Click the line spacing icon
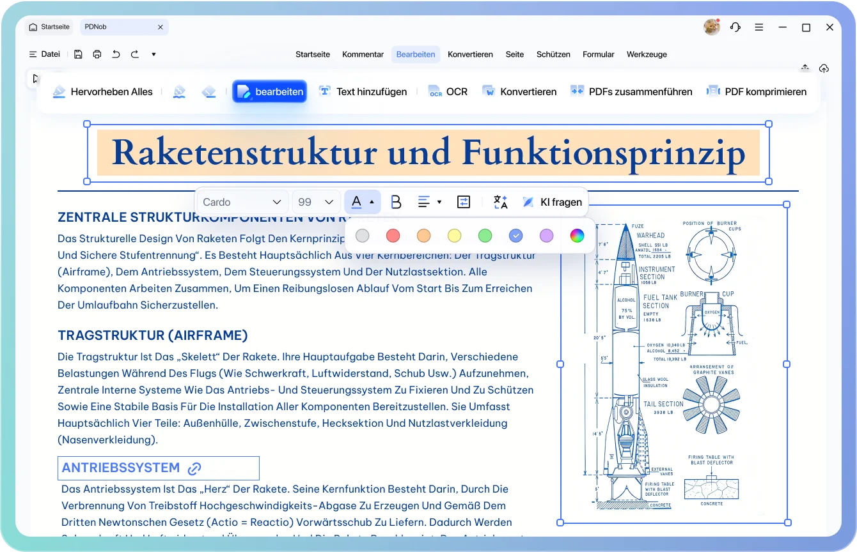This screenshot has height=552, width=857. [464, 202]
